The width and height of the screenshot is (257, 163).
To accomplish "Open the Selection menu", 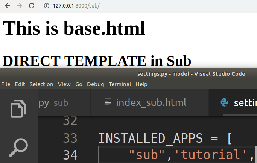I will tap(41, 84).
